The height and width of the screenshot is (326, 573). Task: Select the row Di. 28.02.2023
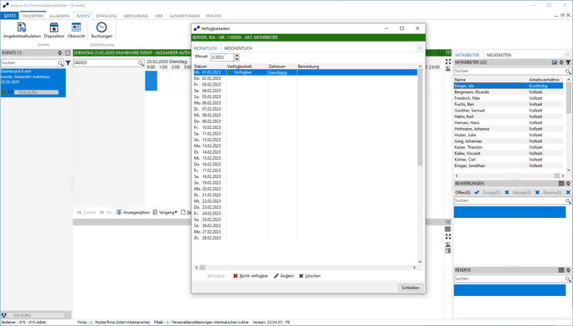pos(305,238)
